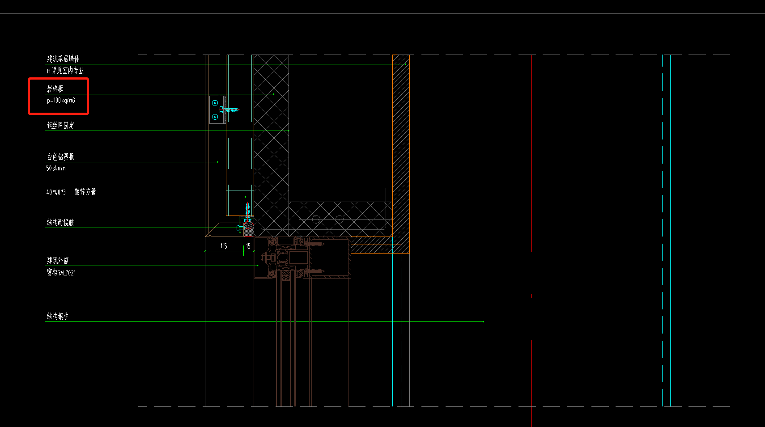765x427 pixels.
Task: Select the '窗框RAL7021' annotation text
Action: (62, 272)
